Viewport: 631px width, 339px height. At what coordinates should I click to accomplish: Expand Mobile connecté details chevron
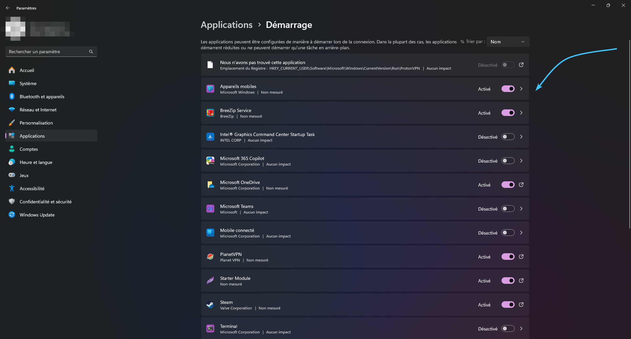(521, 233)
